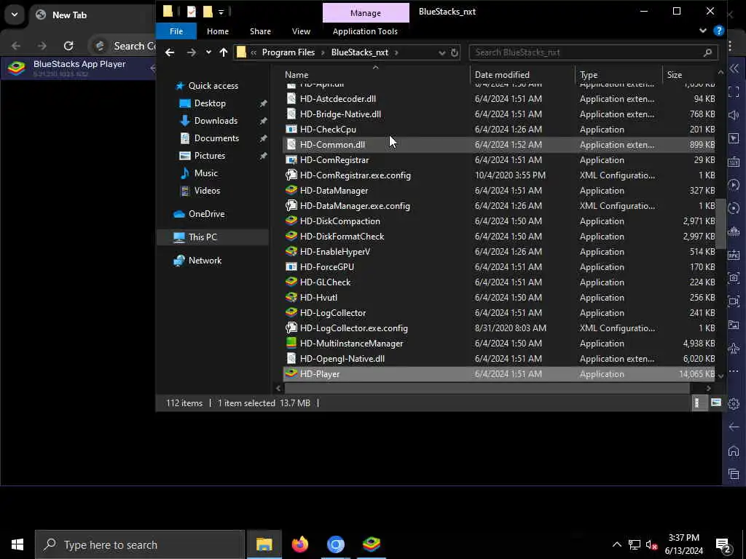Viewport: 746px width, 559px height.
Task: Switch to the Home ribbon tab
Action: (218, 31)
